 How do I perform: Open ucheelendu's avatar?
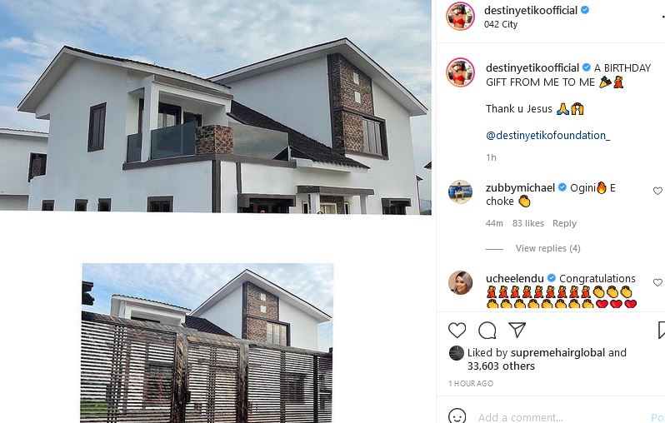[x=460, y=282]
